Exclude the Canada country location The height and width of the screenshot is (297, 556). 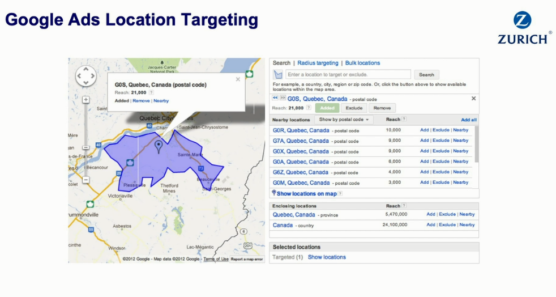pyautogui.click(x=447, y=224)
